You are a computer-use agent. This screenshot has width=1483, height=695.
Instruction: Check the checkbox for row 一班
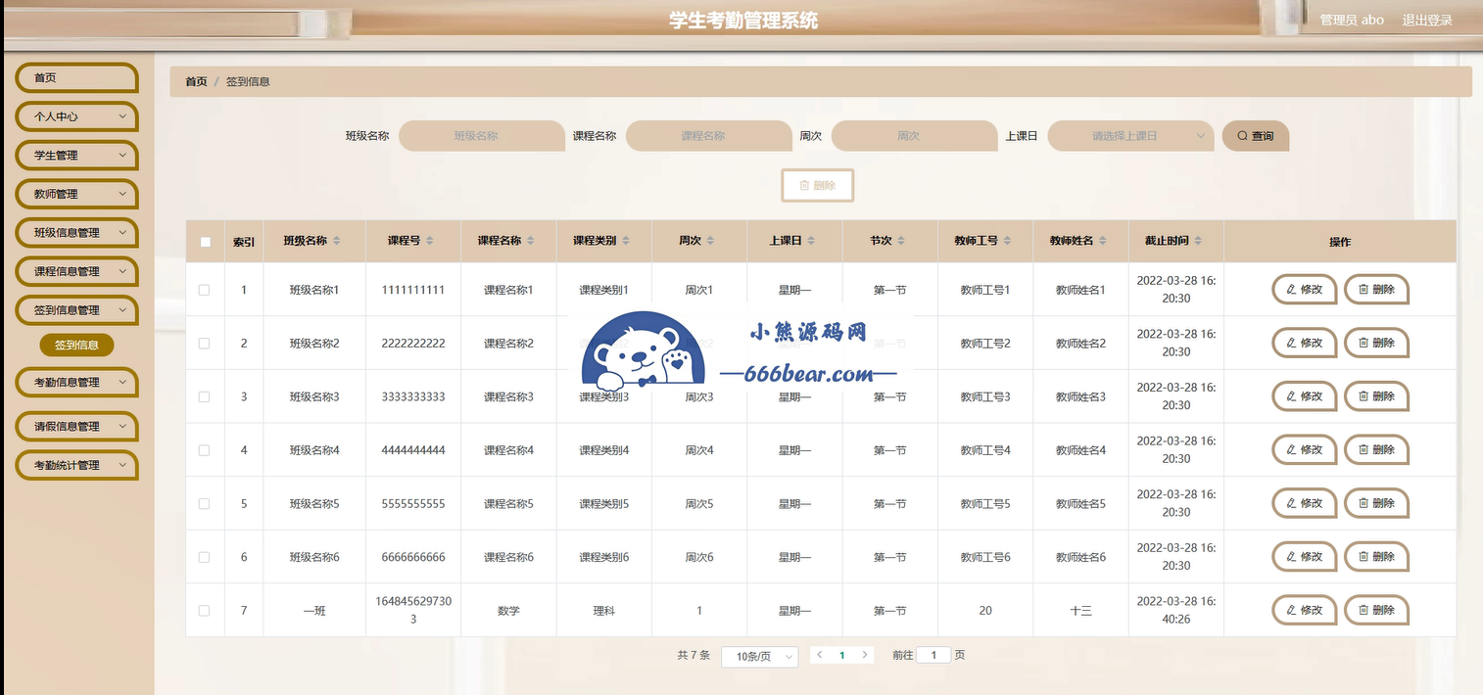204,611
